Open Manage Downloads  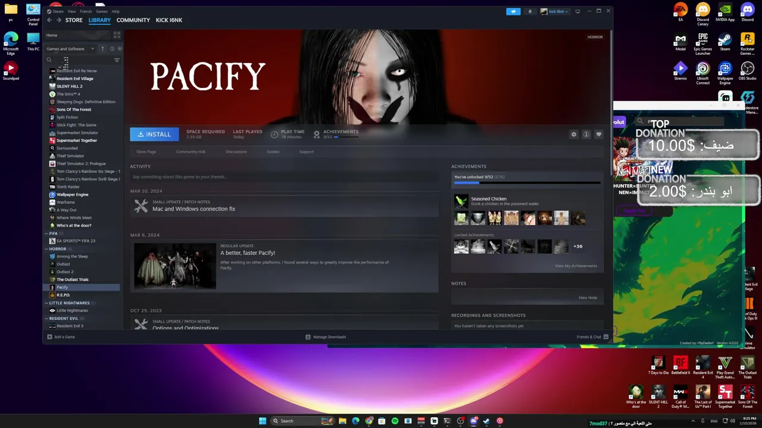(x=326, y=337)
